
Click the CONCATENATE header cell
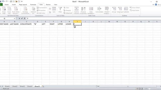[27, 24]
